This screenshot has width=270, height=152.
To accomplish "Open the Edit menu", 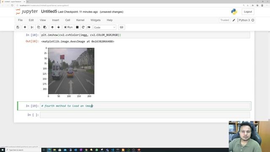I will pyautogui.click(x=31, y=20).
